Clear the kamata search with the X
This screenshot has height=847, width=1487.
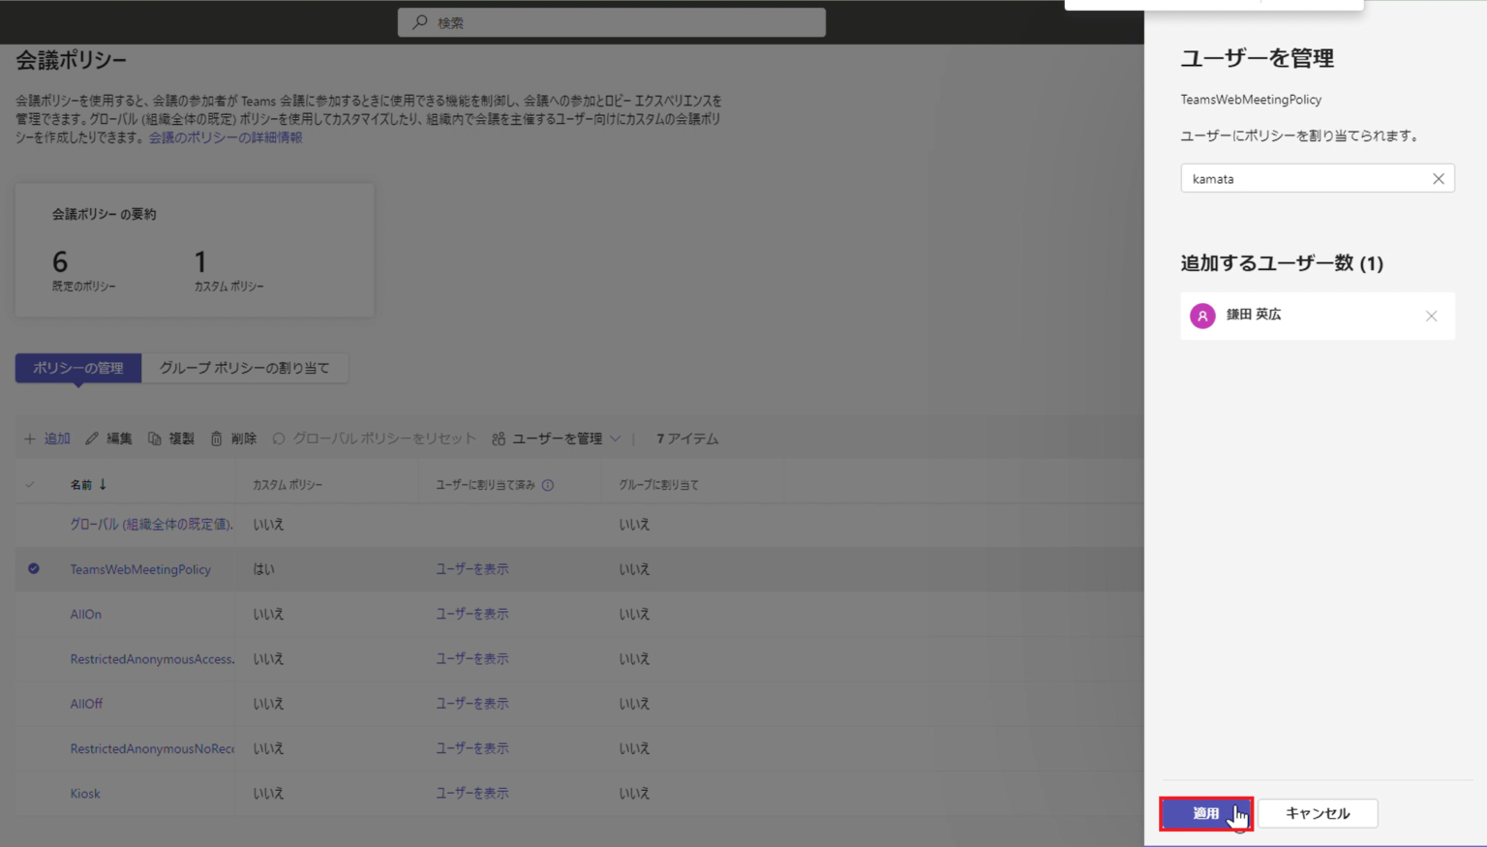(1439, 178)
